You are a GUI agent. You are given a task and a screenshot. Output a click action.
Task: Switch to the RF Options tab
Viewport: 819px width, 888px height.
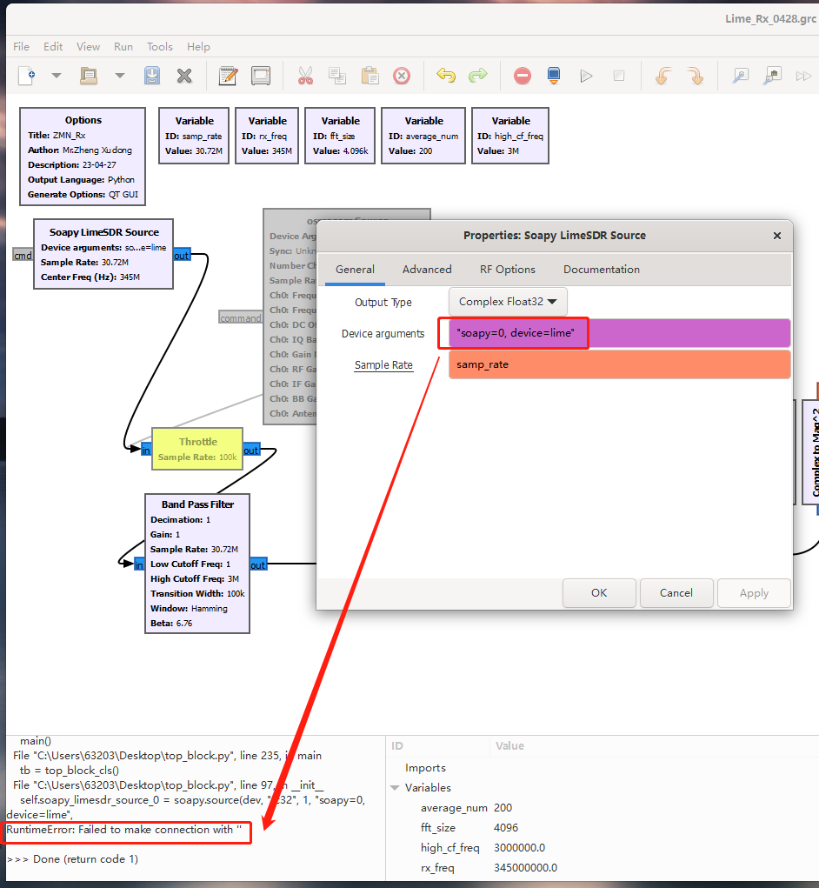pyautogui.click(x=507, y=270)
